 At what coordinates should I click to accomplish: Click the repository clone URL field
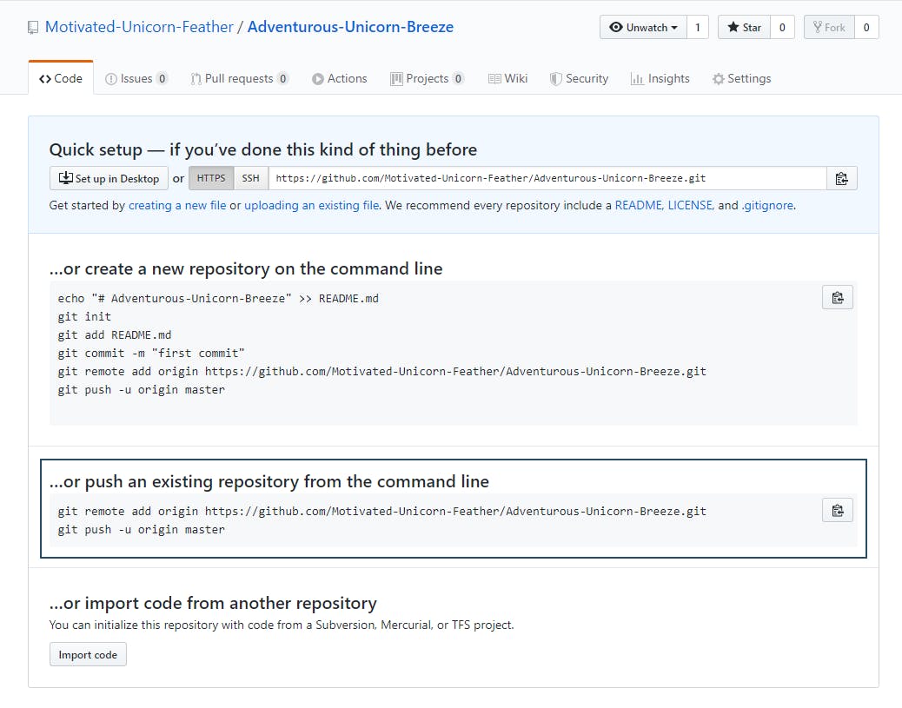[x=547, y=178]
